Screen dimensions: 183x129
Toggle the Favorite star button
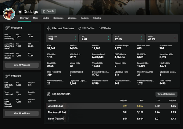point(48,11)
